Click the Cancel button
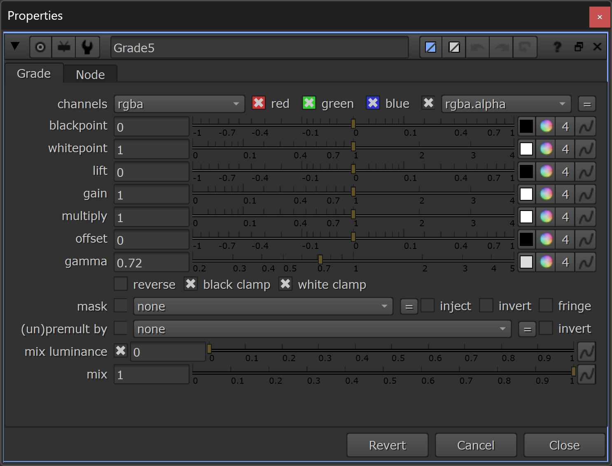 point(476,445)
